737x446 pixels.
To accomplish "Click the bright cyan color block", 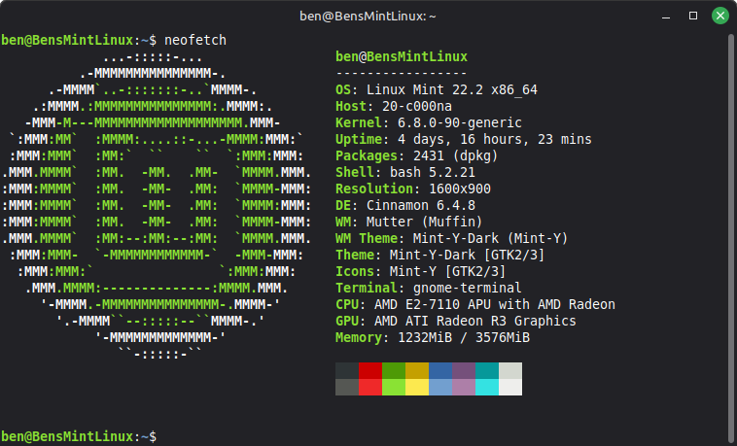I will pos(486,387).
